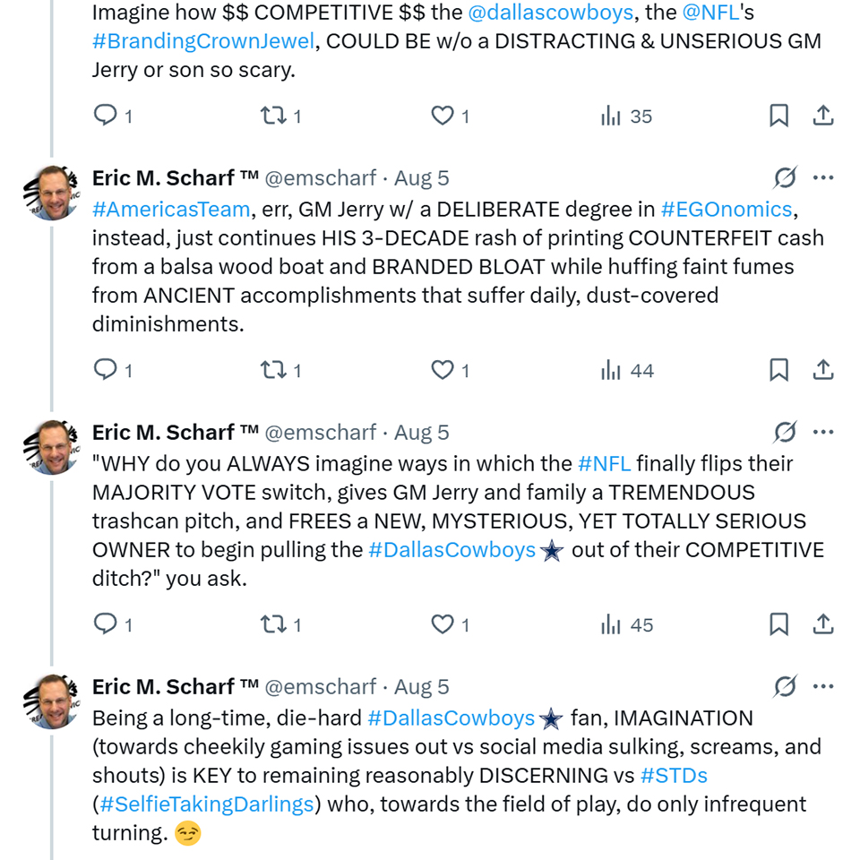View analytics showing 44 views
The height and width of the screenshot is (860, 860).
[627, 370]
